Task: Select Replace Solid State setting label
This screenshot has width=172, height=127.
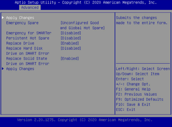Action: click(x=28, y=61)
